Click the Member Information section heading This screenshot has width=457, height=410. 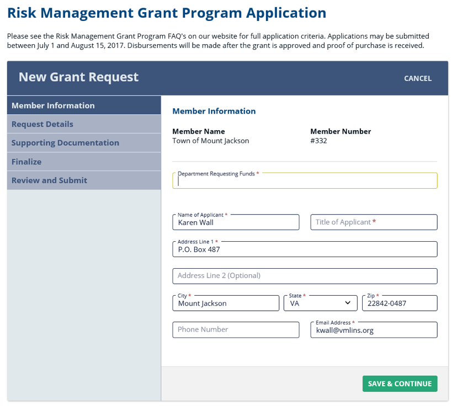pos(214,111)
